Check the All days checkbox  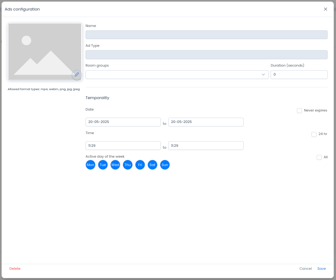319,157
